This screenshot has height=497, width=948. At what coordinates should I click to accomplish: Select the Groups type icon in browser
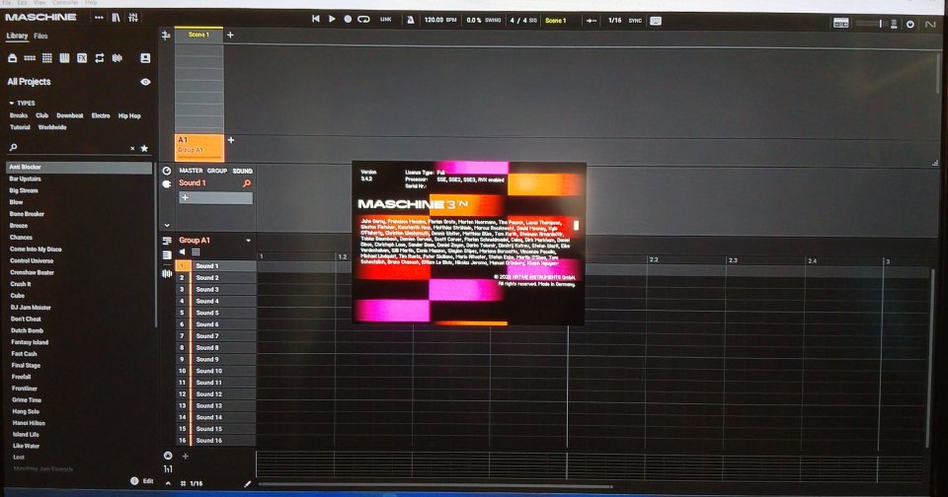coord(29,58)
